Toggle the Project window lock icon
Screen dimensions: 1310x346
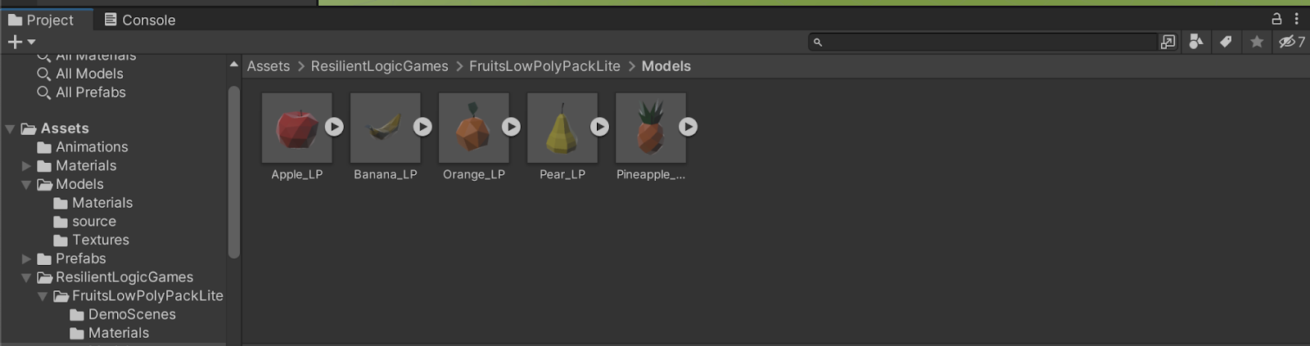tap(1276, 19)
